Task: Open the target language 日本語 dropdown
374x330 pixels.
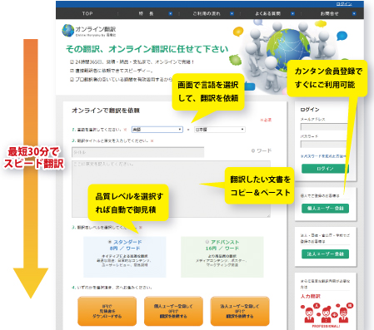Action: point(220,130)
